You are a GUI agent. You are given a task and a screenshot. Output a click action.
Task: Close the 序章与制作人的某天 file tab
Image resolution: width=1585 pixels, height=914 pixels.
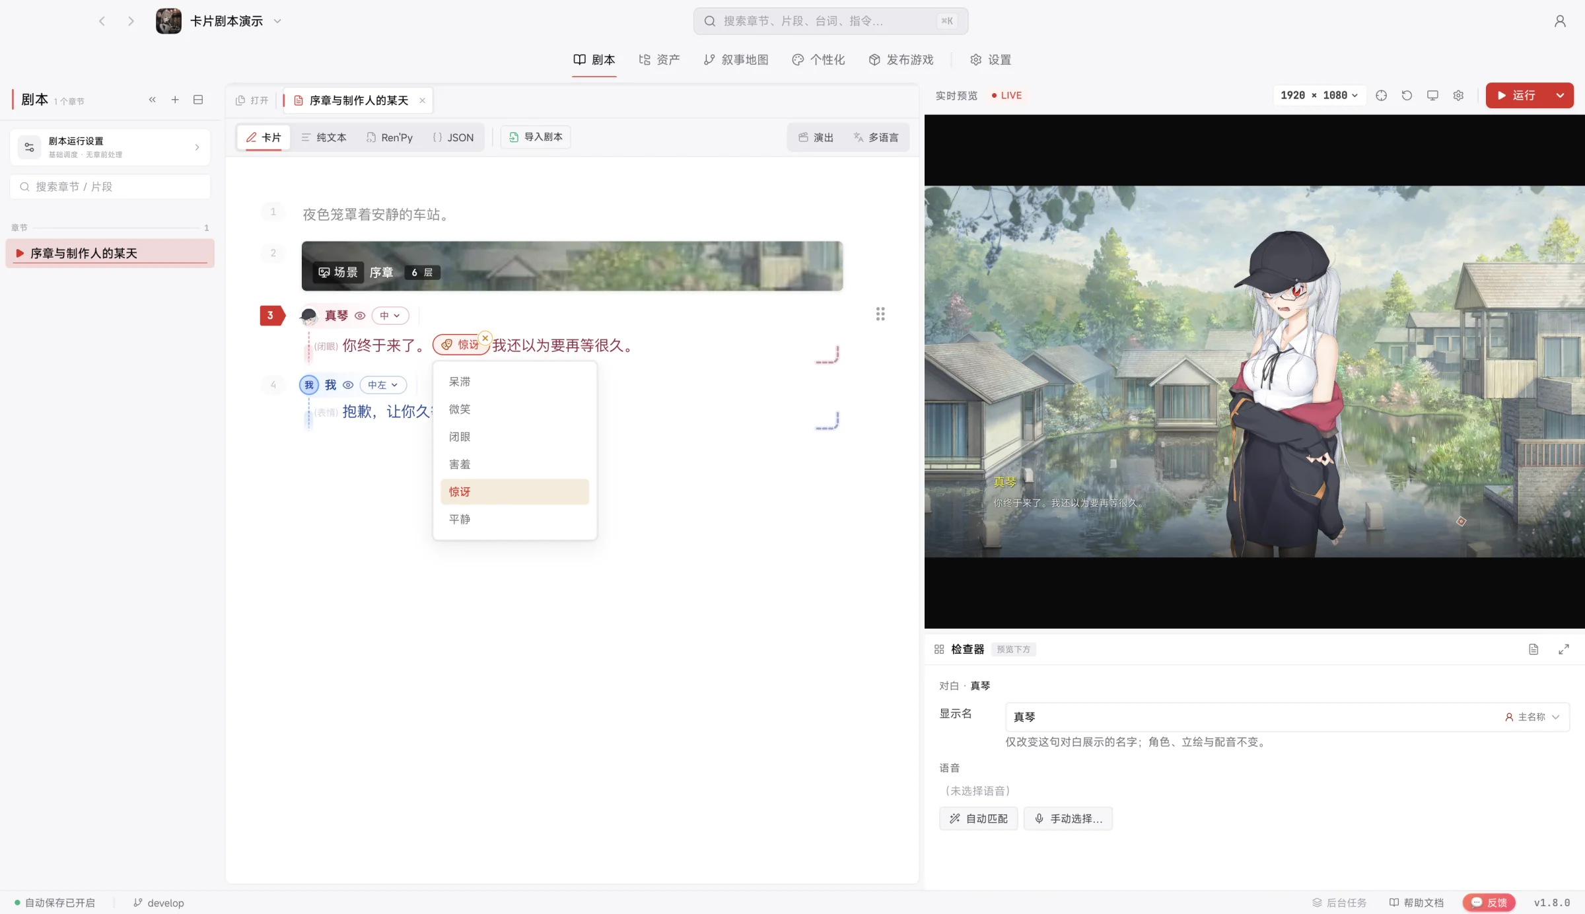click(x=422, y=100)
